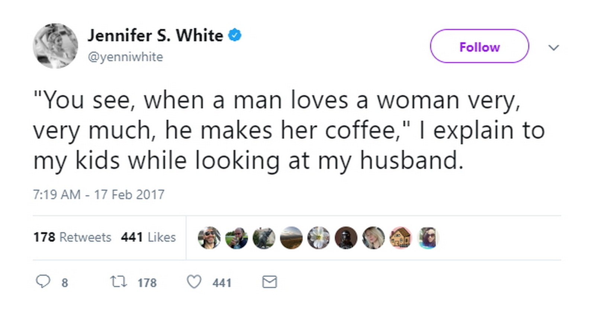This screenshot has height=316, width=595.
Task: Like the tweet with the heart icon
Action: 194,282
